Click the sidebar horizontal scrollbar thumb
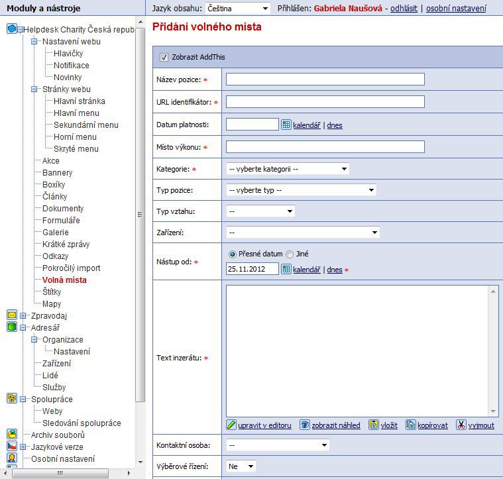Image resolution: width=503 pixels, height=479 pixels. [x=60, y=473]
